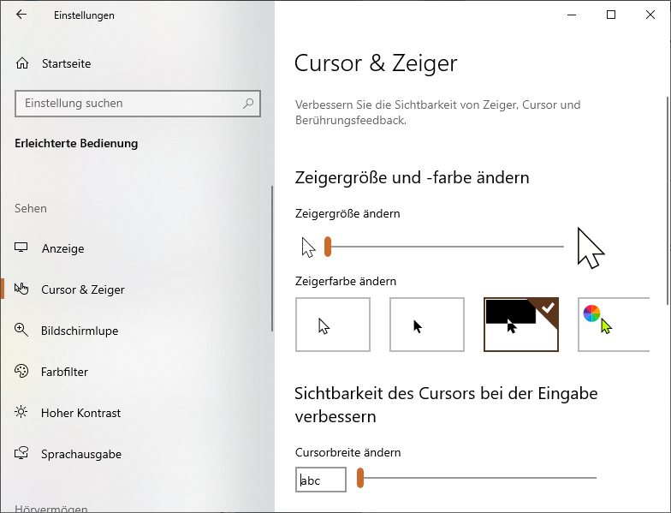
Task: Open the Farbfilter palette icon
Action: click(x=21, y=371)
